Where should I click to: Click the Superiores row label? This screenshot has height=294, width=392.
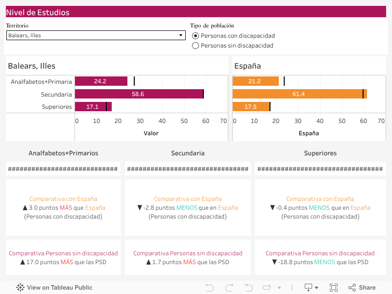[57, 107]
